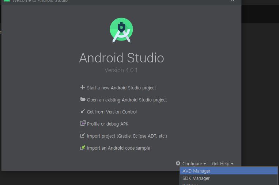279x185 pixels.
Task: Start a new Android Studio project
Action: (x=121, y=88)
